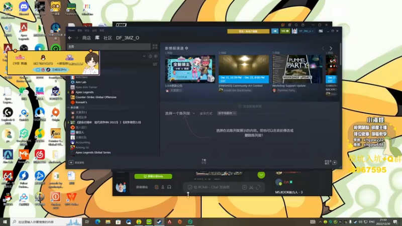Toggle the headphones output in KOOK
Screen dimensions: 402x226
tap(169, 187)
